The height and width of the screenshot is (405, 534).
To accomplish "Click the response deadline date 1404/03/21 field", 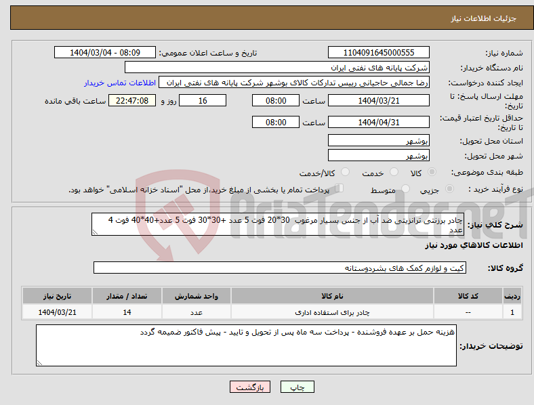I will (x=378, y=100).
